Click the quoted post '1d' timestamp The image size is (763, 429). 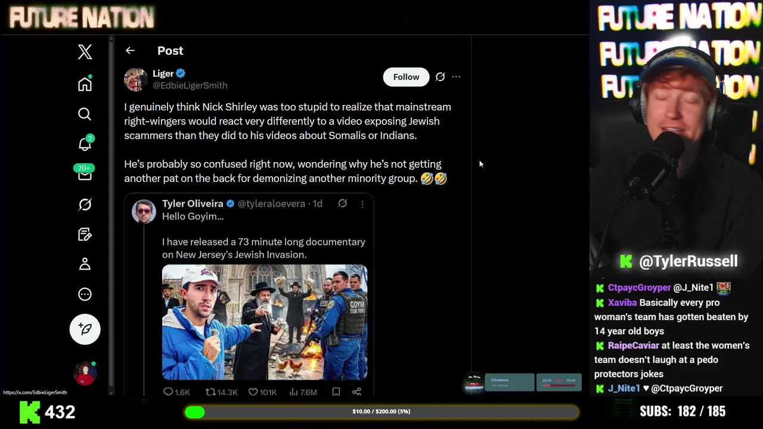317,204
